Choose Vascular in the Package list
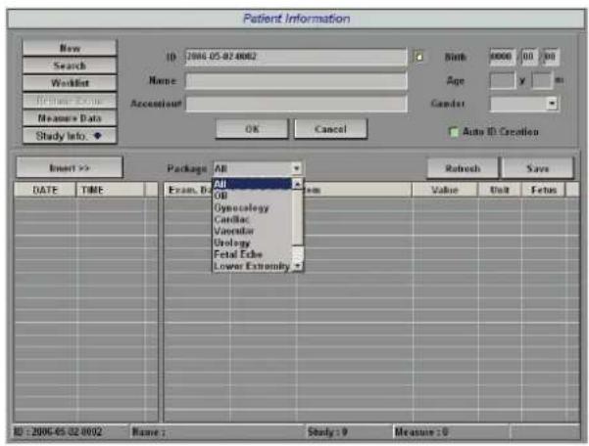 [252, 231]
